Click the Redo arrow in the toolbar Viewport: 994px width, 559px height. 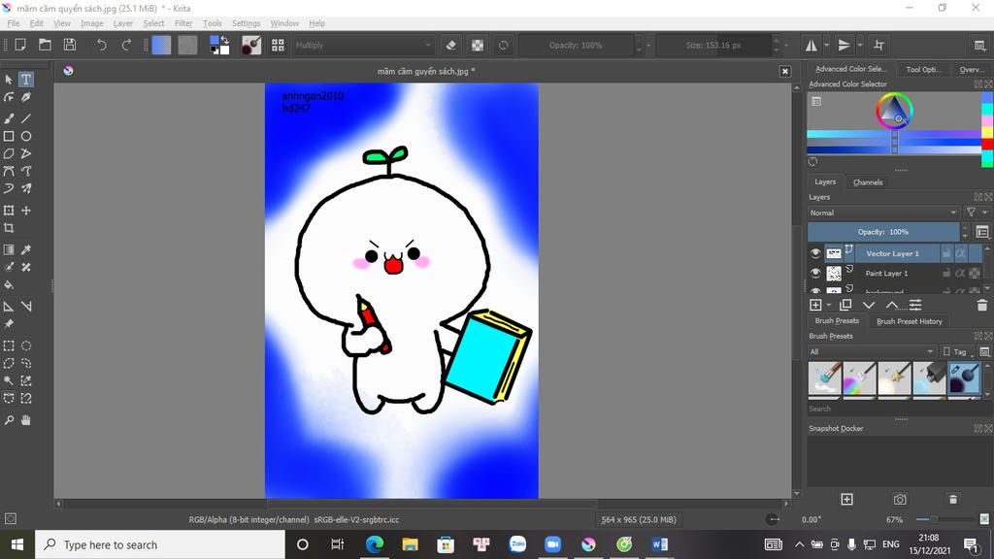tap(126, 45)
